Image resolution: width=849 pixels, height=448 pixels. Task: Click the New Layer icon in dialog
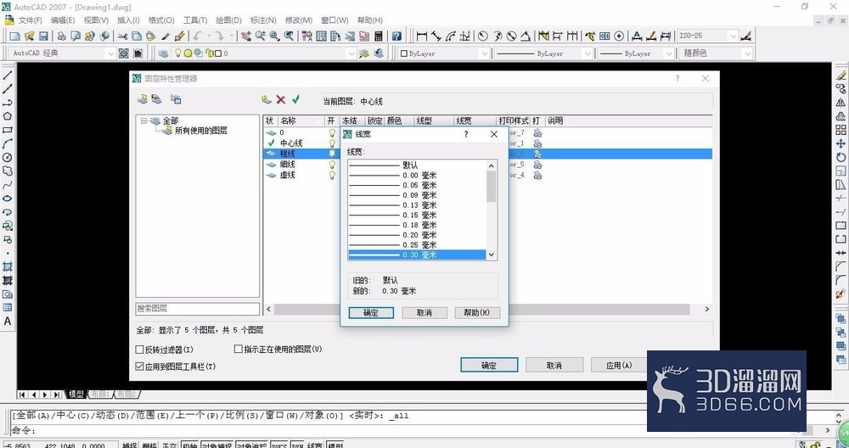point(266,99)
